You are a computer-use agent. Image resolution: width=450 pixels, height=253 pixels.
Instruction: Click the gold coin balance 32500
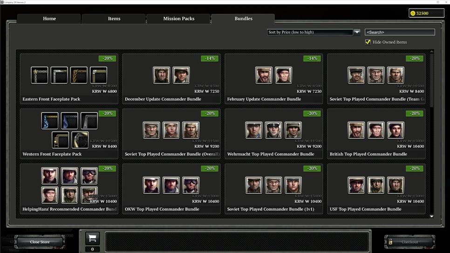pos(426,13)
